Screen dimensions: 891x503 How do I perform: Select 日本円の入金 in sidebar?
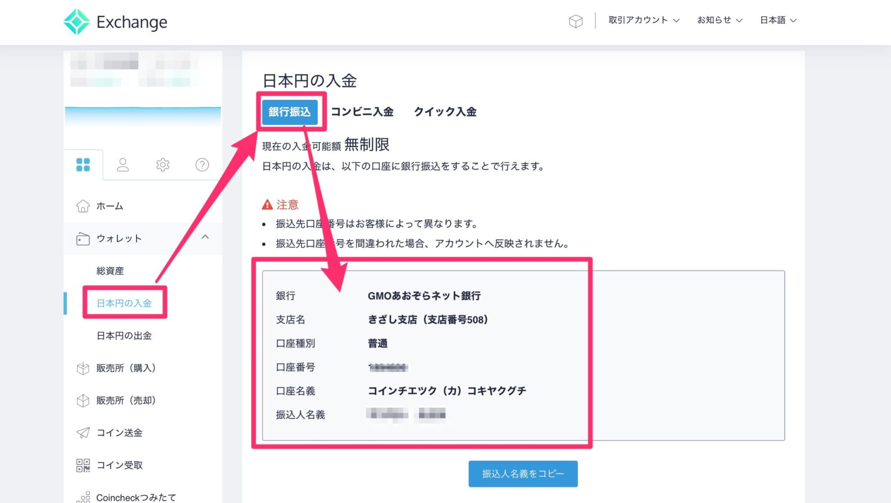(x=124, y=303)
